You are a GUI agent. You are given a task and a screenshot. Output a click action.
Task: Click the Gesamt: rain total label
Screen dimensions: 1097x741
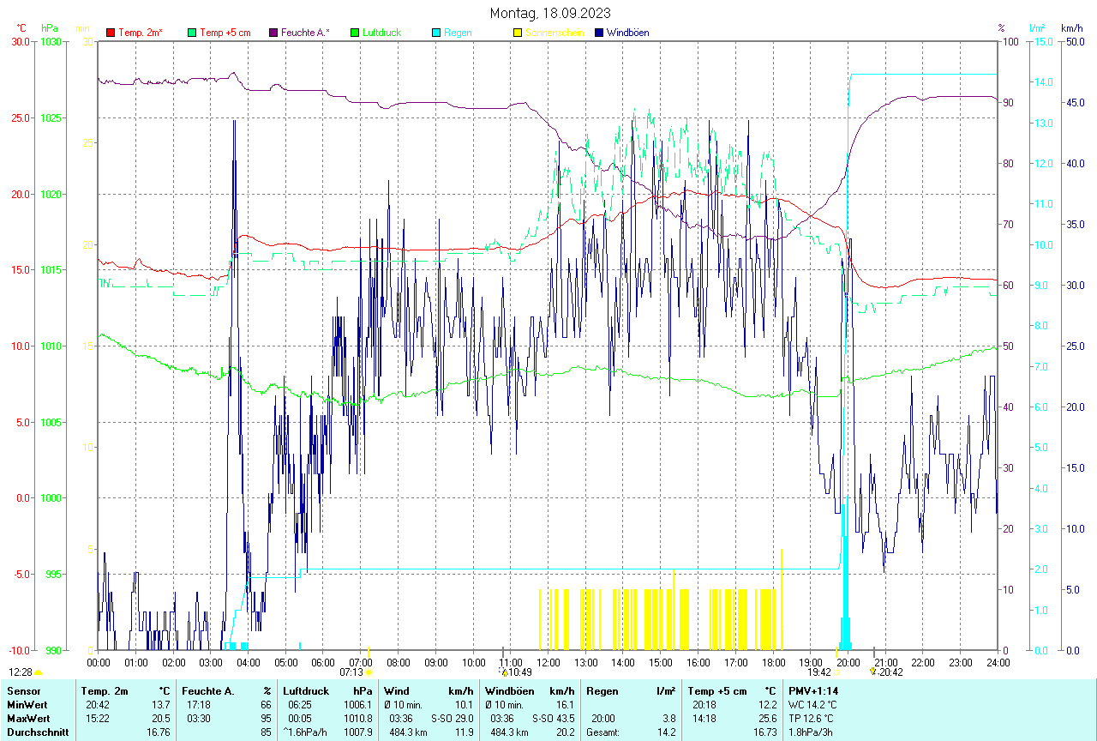pos(604,732)
